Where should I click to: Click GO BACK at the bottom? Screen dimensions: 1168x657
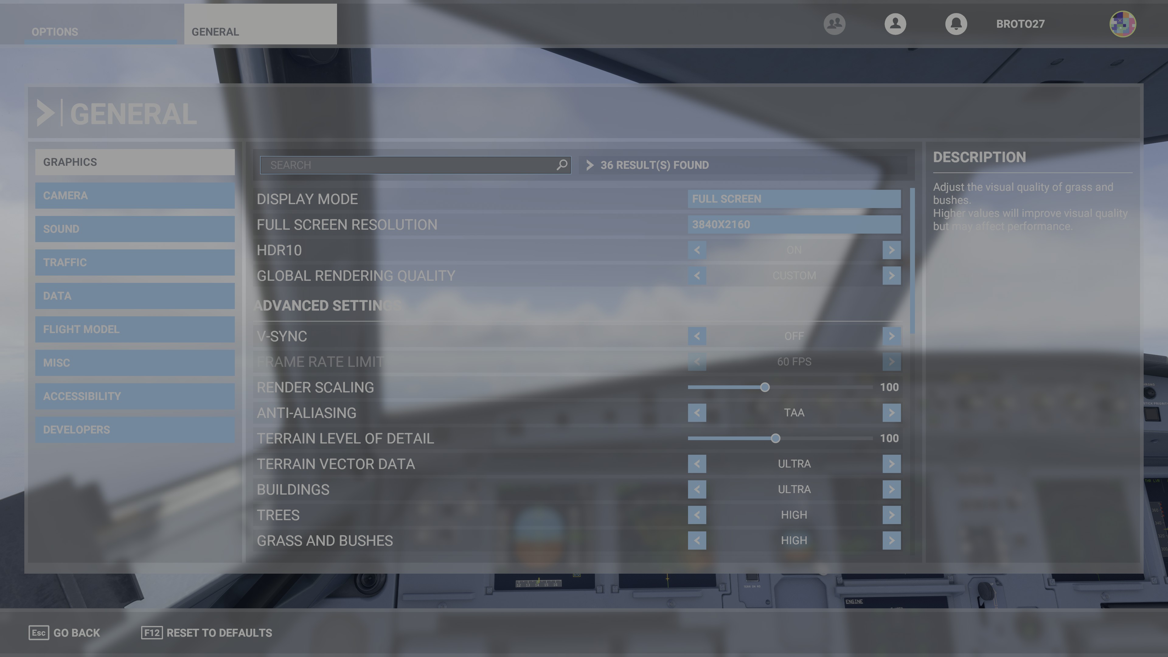coord(76,633)
